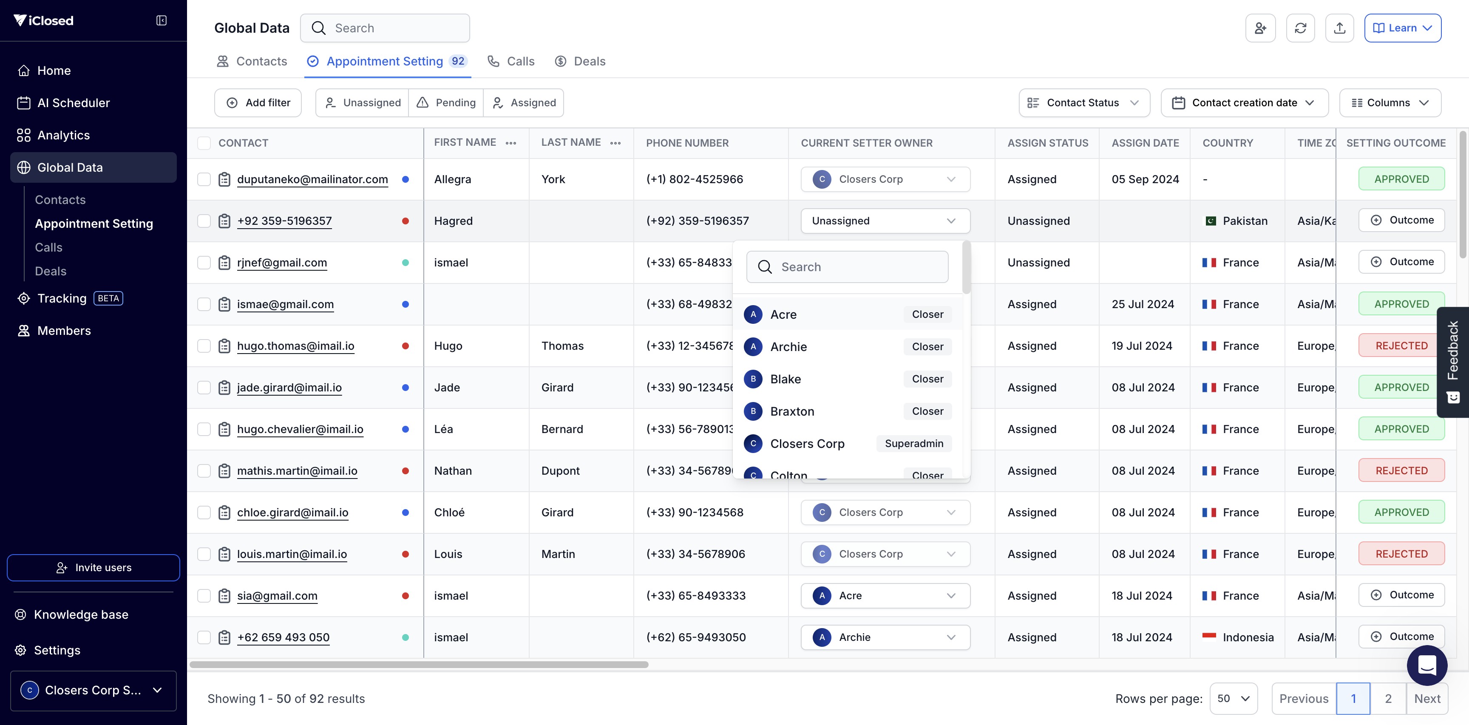Tick the checkbox for sia@gmail.com row
This screenshot has width=1469, height=725.
[204, 596]
